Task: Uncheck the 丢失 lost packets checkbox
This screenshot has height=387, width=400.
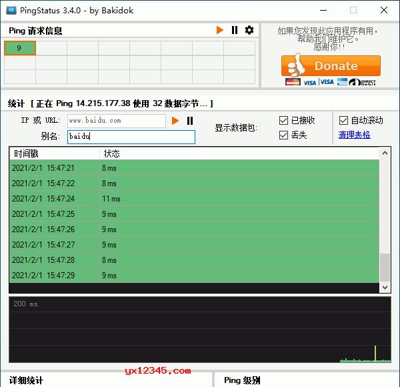Action: coord(283,135)
